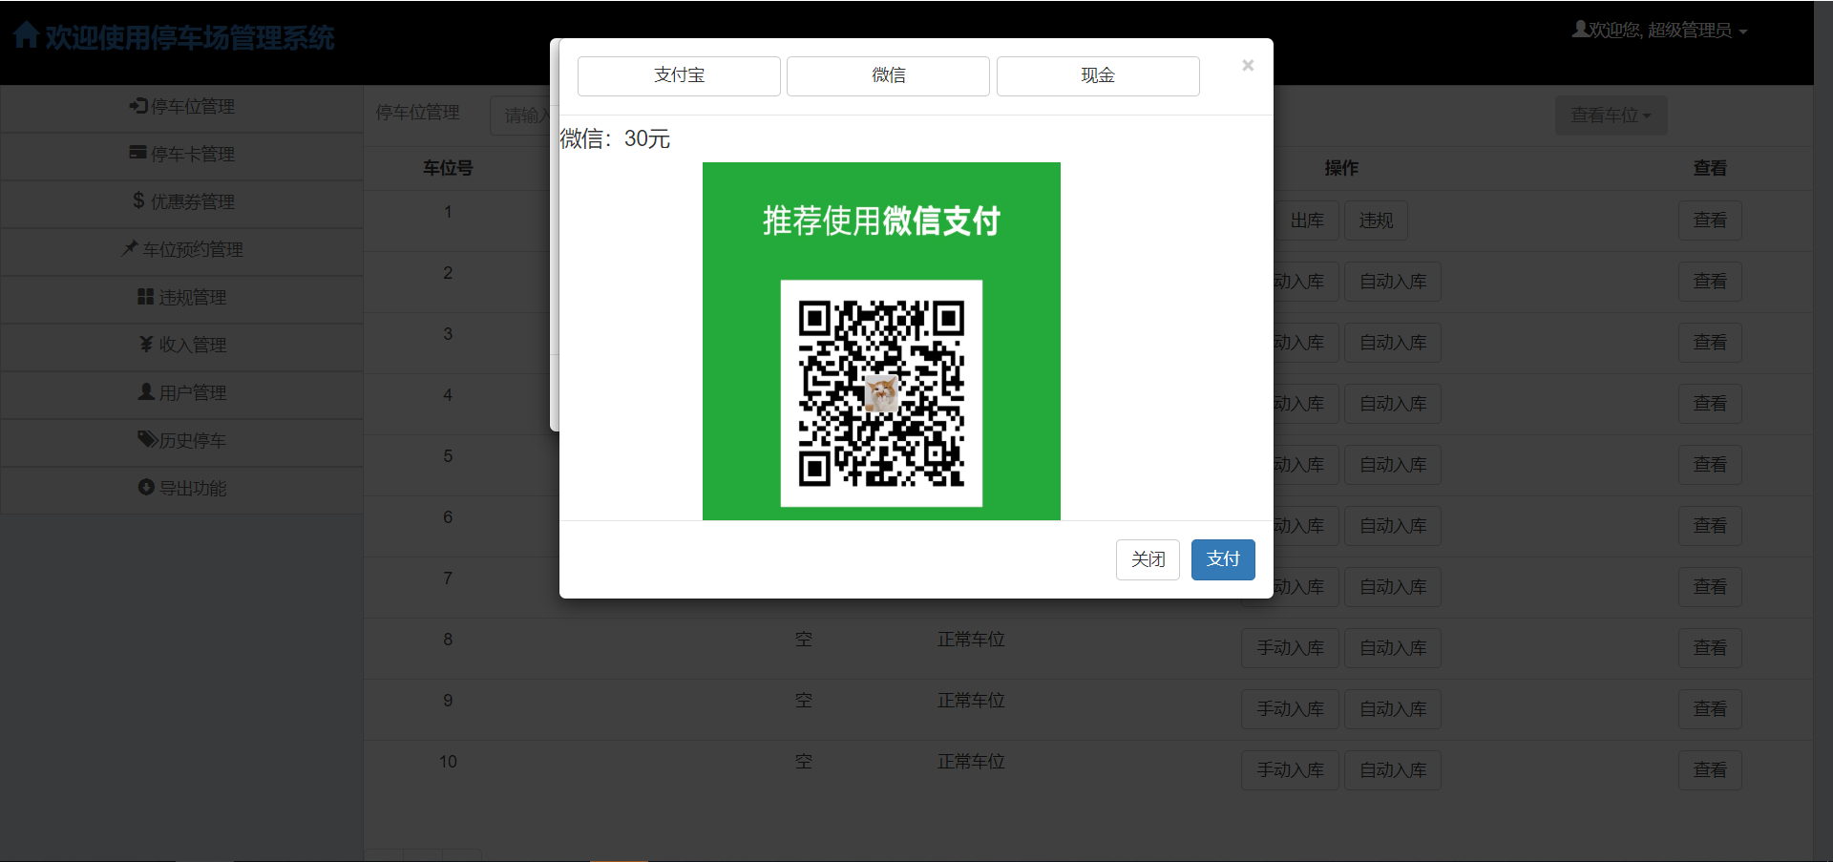Open 停车位管理 via its sidebar icon

[138, 106]
